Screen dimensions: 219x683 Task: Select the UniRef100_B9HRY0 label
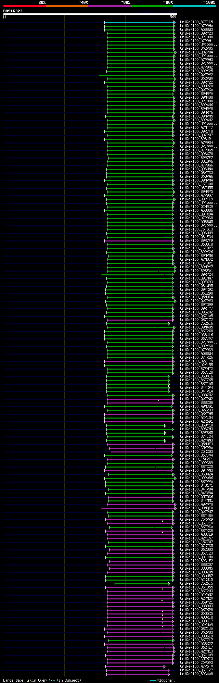[x=196, y=94]
